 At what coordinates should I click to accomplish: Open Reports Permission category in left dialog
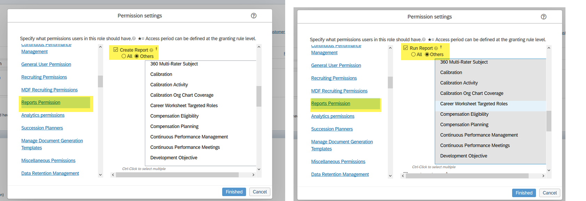click(41, 102)
